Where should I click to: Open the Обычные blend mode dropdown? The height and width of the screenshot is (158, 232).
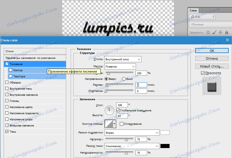[211, 24]
